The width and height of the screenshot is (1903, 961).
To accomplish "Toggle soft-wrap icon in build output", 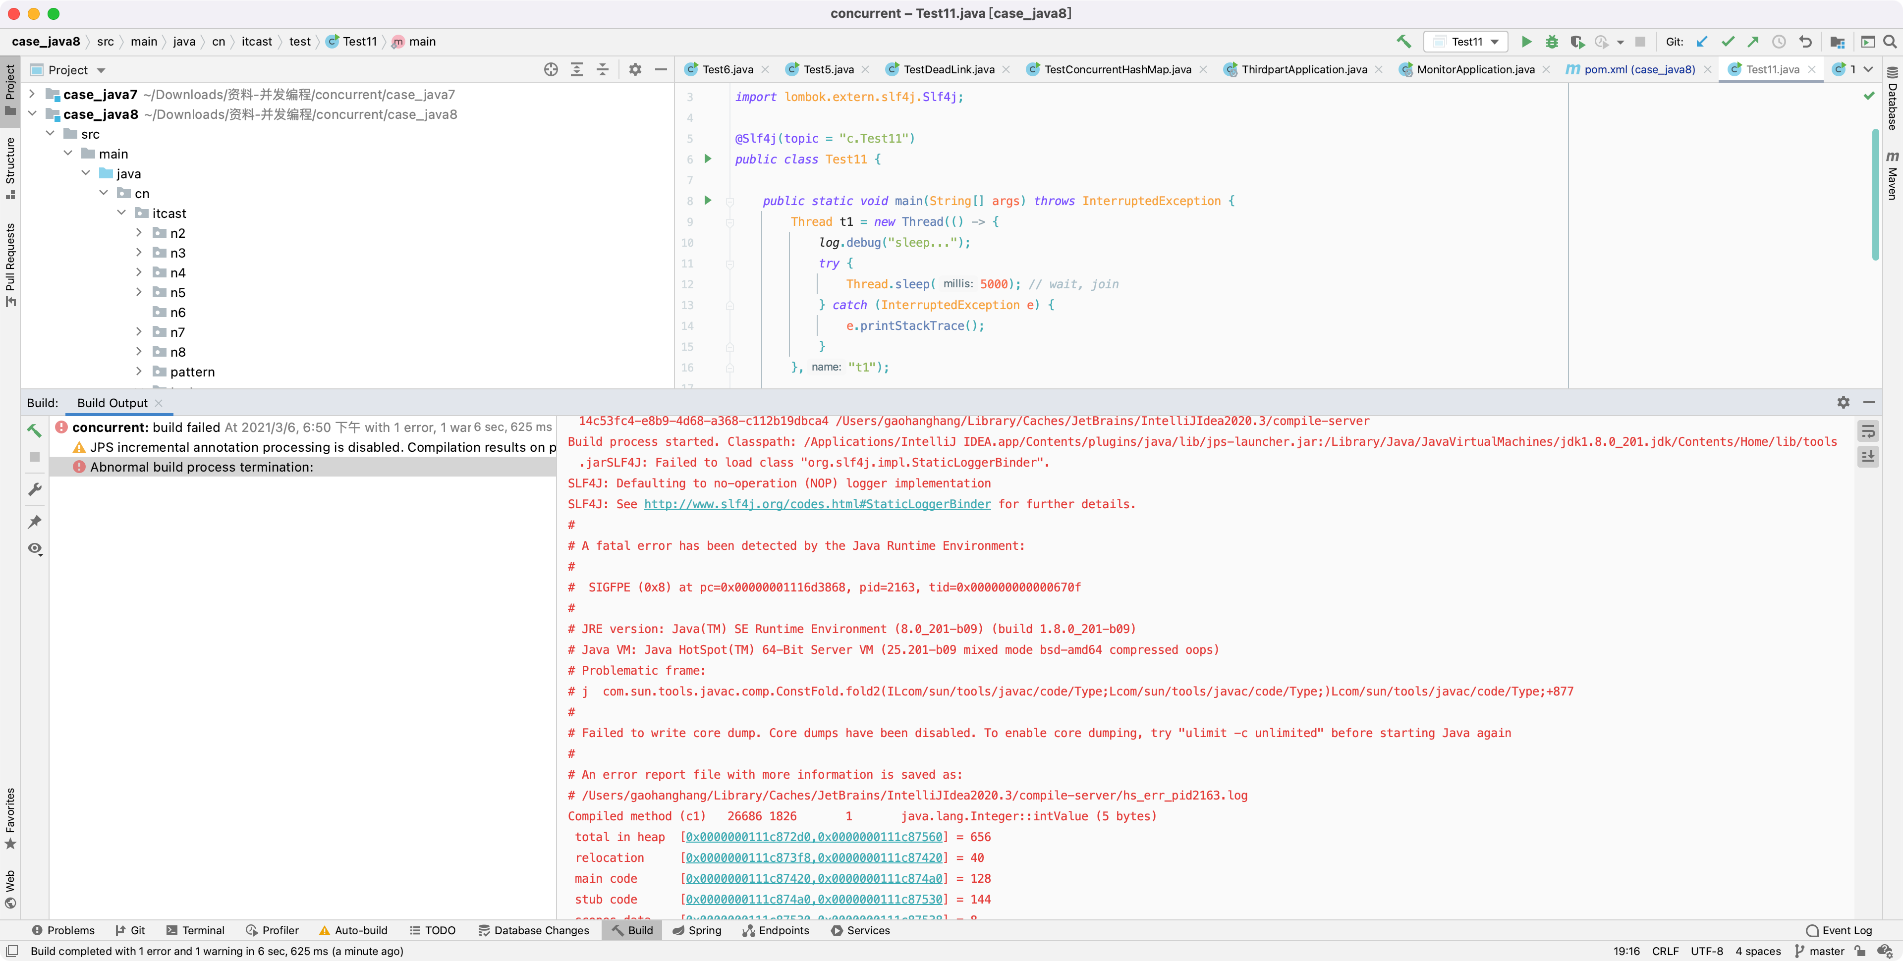I will (x=1868, y=431).
